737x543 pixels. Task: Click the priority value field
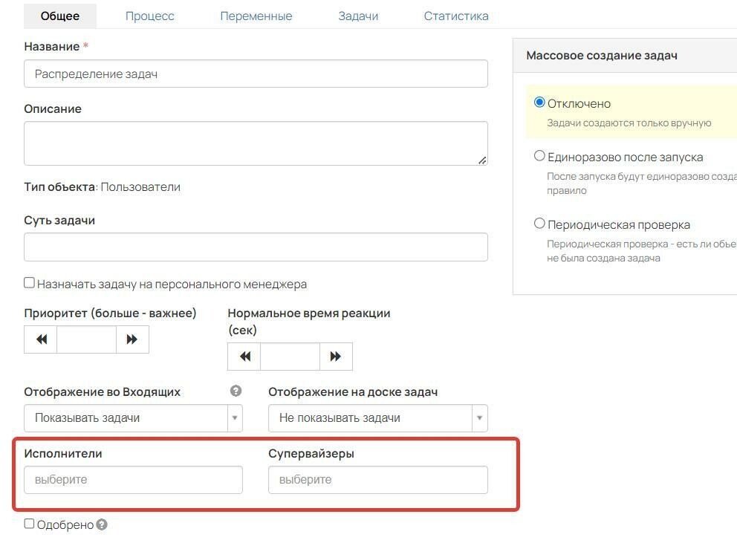(x=86, y=339)
